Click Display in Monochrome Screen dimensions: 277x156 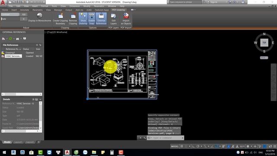(x=39, y=17)
